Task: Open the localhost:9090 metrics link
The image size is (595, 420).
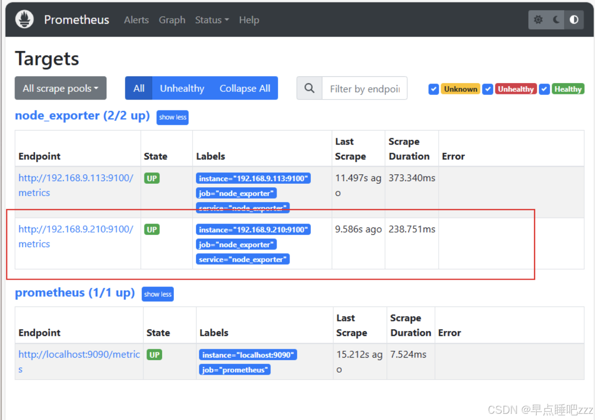Action: (79, 362)
